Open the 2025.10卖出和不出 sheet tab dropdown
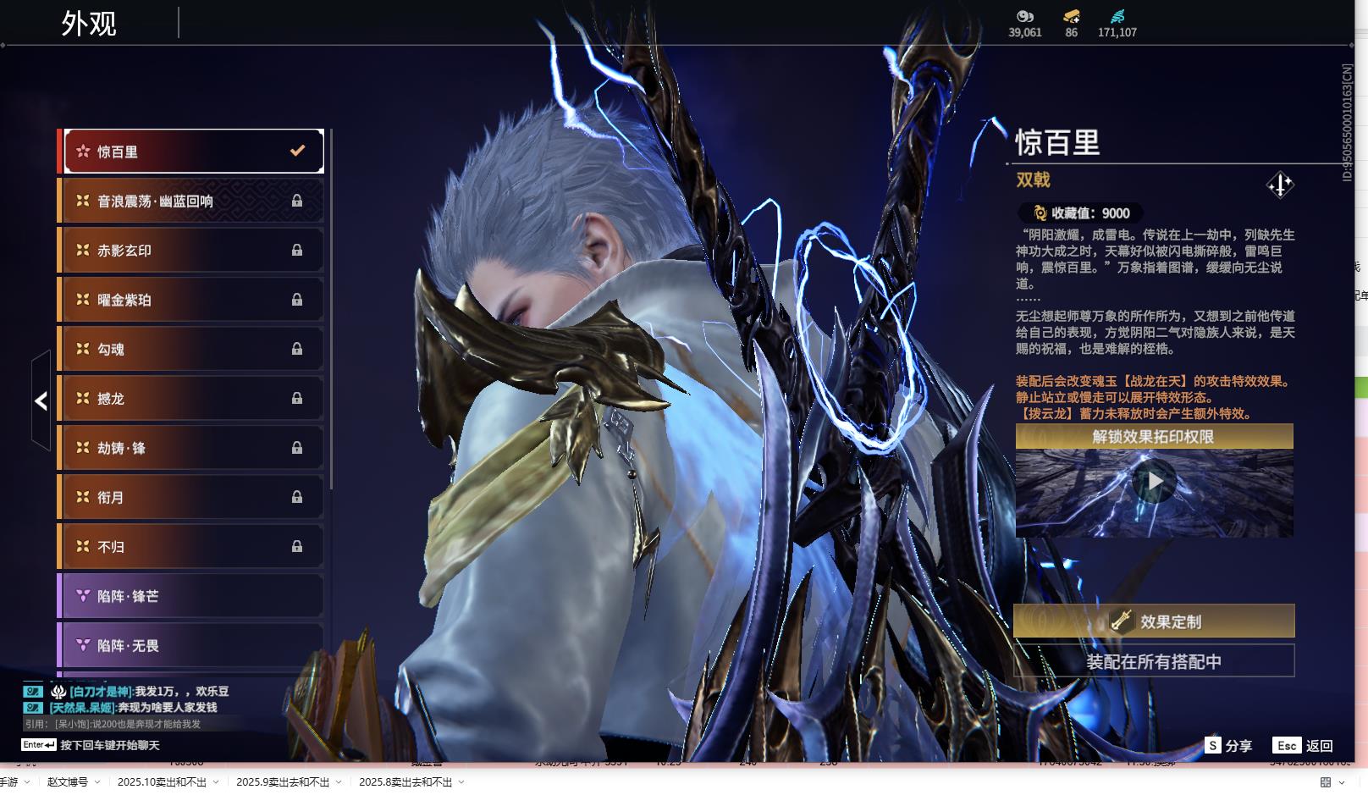This screenshot has width=1368, height=795. 216,782
